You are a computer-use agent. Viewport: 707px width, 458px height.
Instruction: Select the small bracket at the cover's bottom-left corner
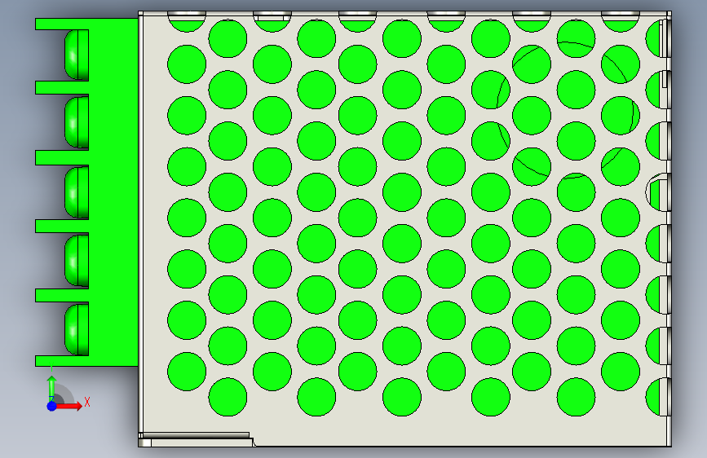pos(196,440)
